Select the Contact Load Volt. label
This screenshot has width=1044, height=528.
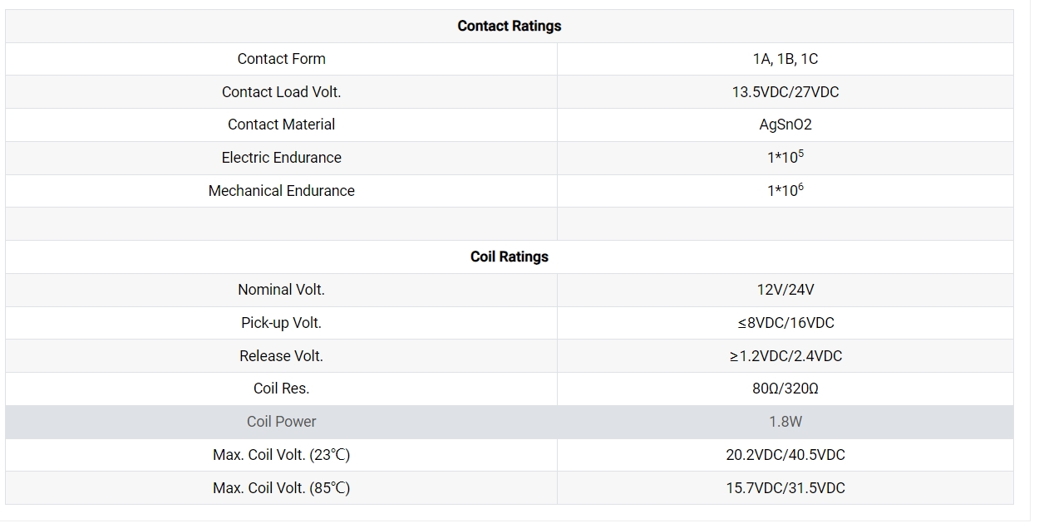281,92
